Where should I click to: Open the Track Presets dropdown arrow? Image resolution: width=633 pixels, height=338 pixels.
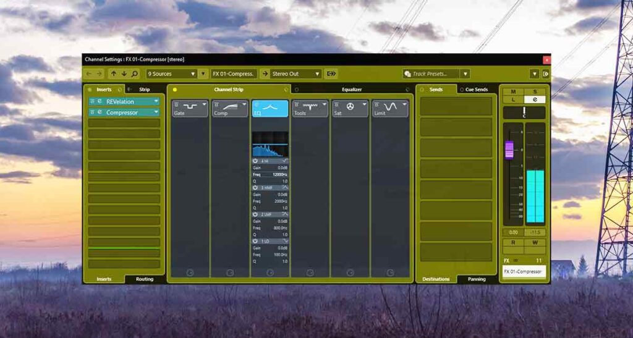(465, 74)
